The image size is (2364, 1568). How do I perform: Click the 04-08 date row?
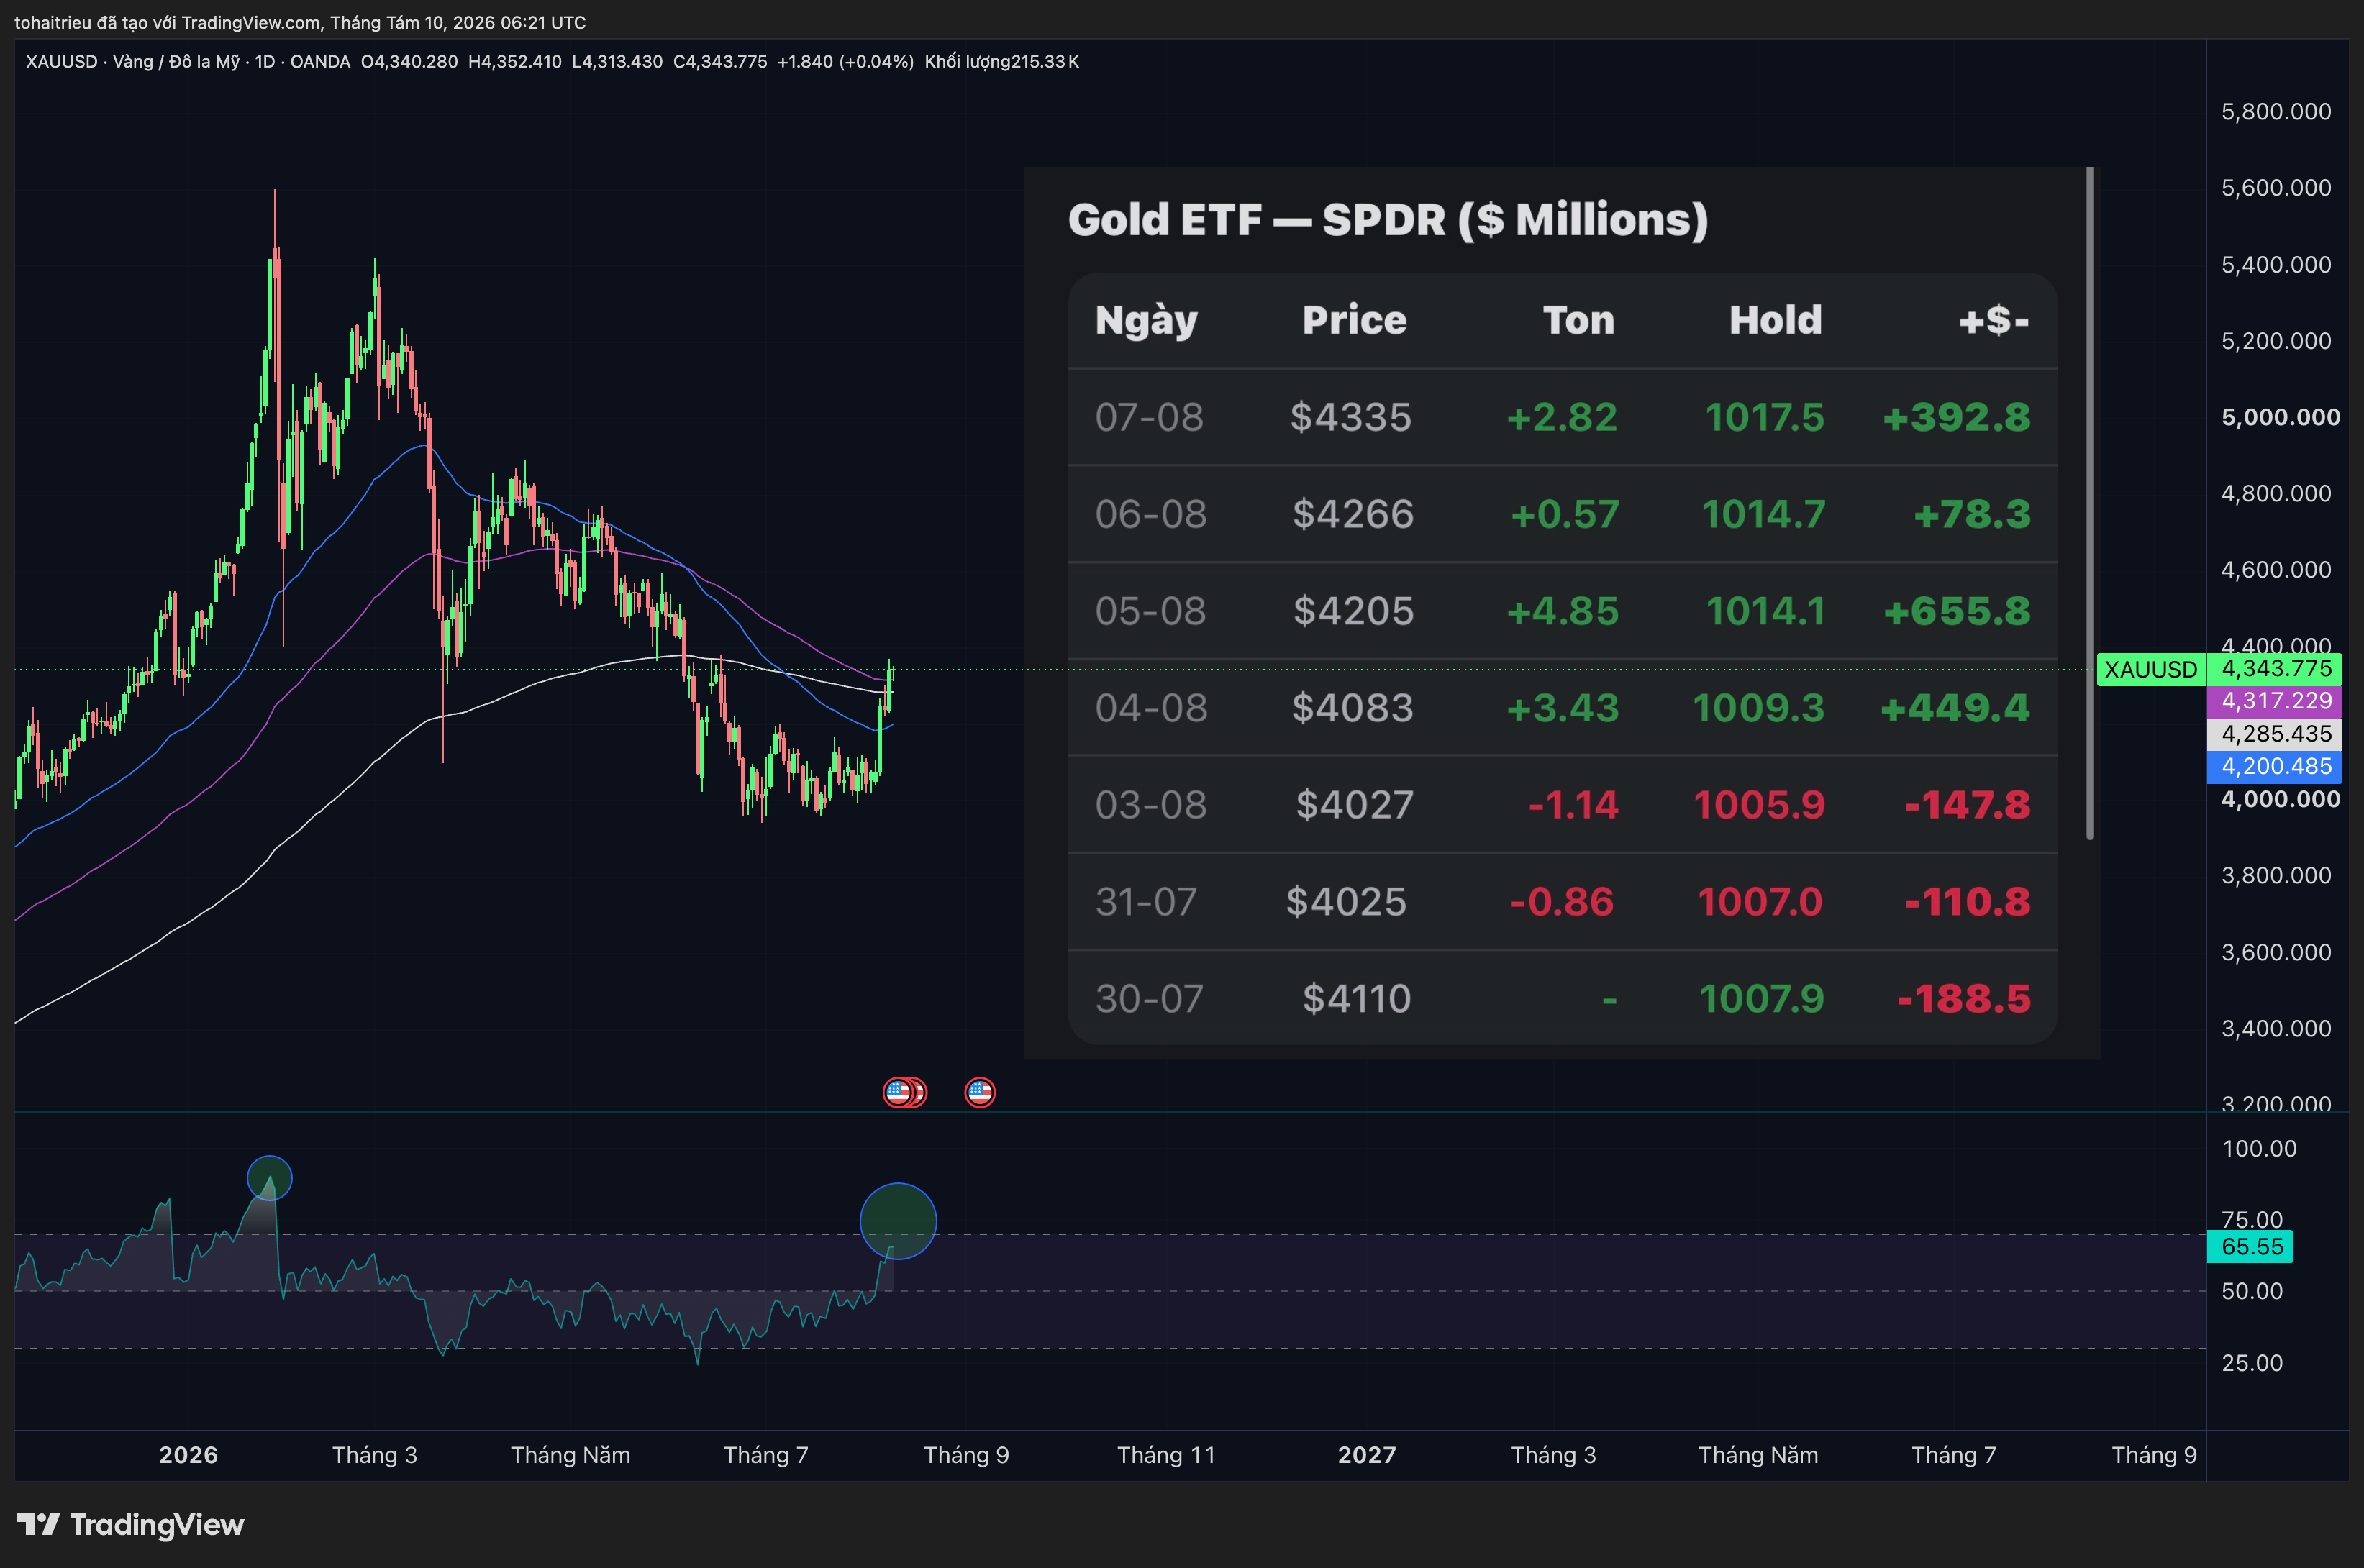[x=1562, y=708]
